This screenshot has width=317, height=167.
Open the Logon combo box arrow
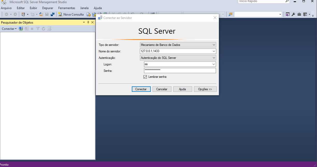click(214, 64)
